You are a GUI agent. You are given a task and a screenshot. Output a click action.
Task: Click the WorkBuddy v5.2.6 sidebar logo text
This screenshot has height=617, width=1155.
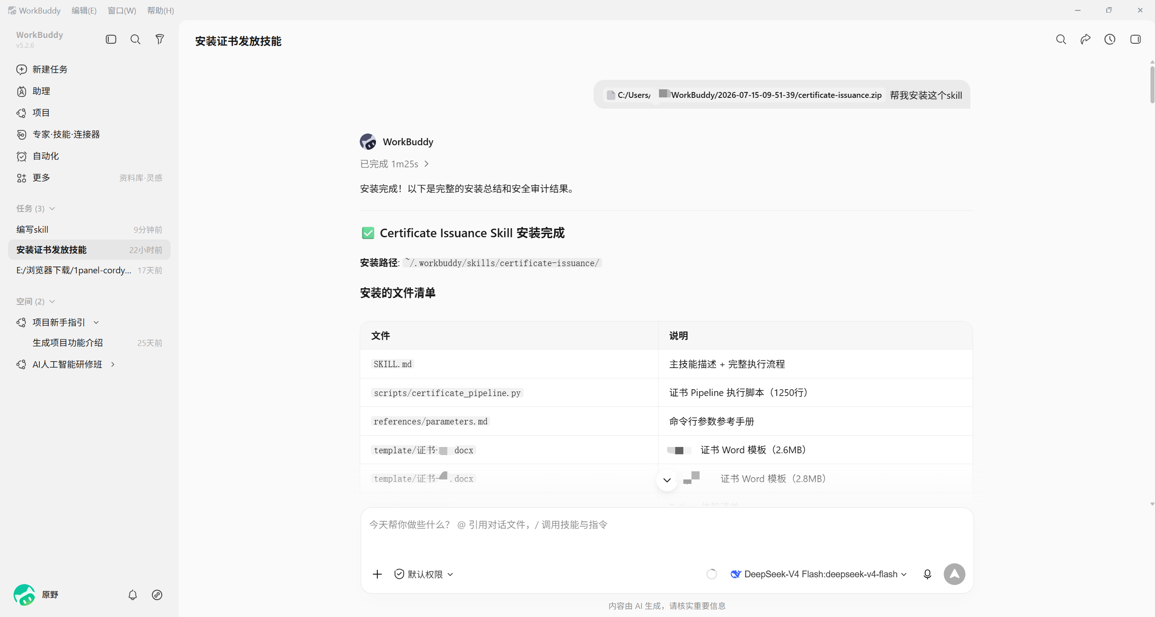coord(40,39)
